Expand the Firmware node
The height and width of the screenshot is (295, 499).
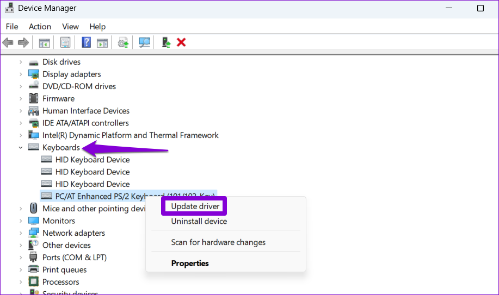(x=21, y=98)
